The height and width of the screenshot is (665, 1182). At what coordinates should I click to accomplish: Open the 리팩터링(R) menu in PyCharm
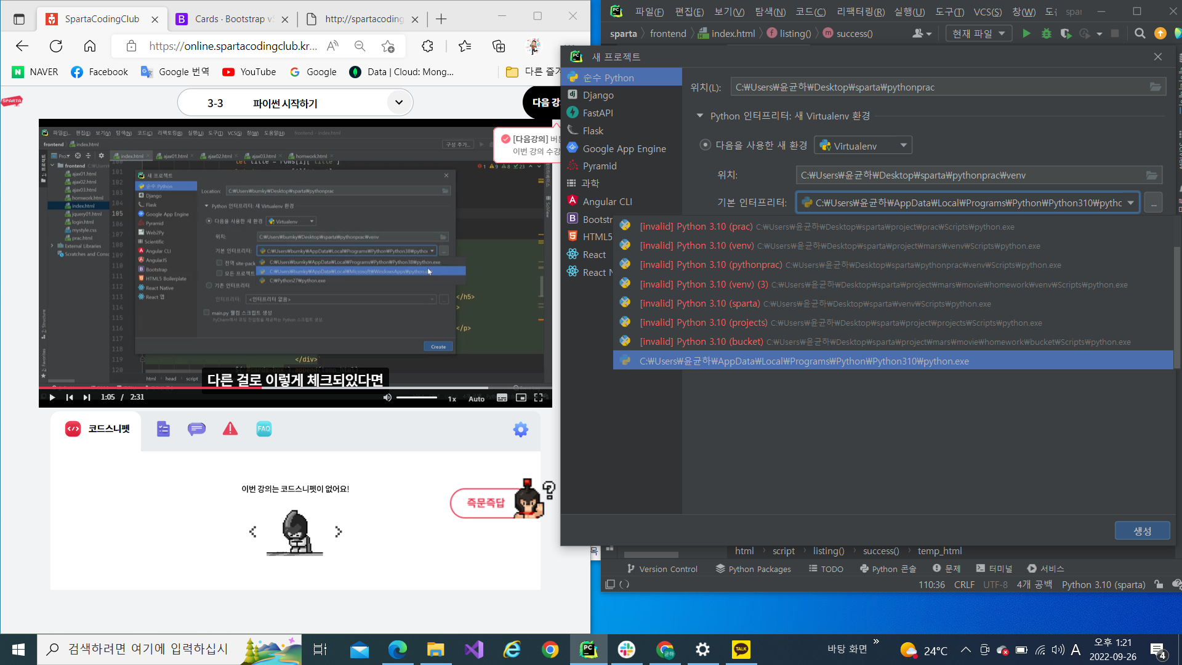coord(861,12)
